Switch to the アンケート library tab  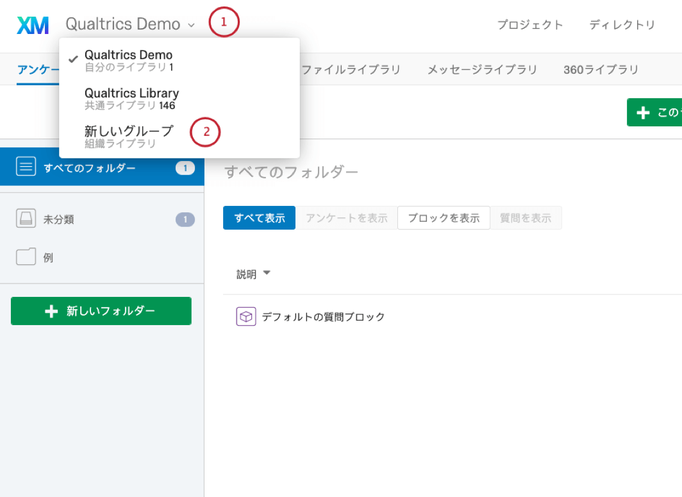coord(38,70)
